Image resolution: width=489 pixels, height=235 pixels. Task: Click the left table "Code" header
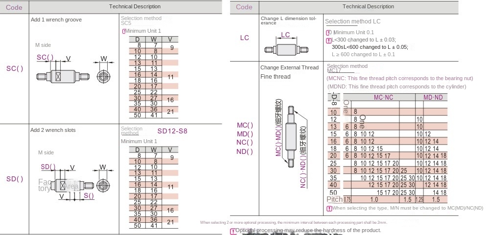(x=14, y=7)
